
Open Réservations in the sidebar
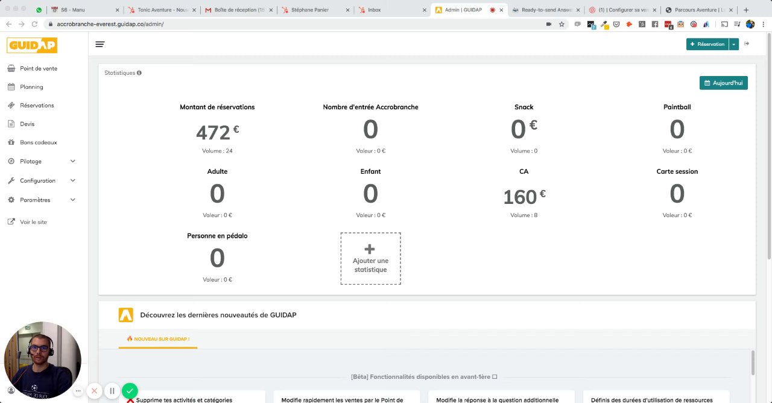(37, 105)
